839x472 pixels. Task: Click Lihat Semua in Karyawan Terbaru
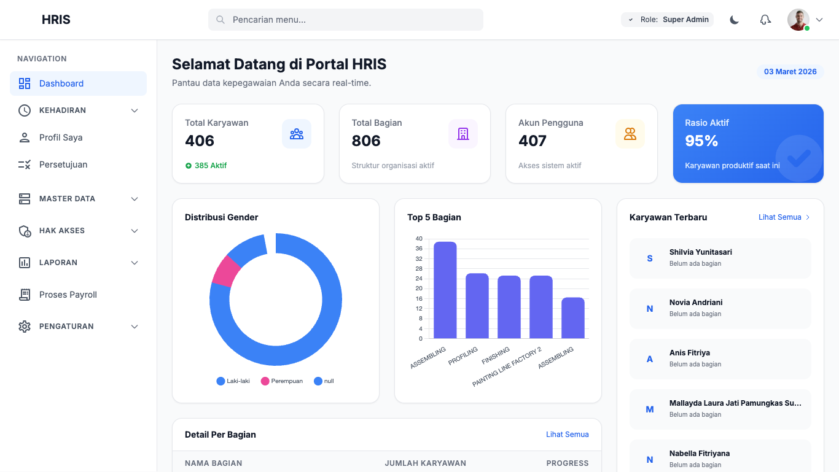pyautogui.click(x=784, y=217)
